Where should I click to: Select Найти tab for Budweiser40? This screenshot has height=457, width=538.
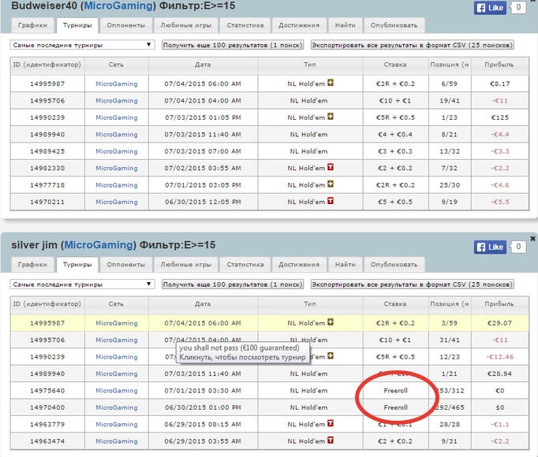coord(346,25)
